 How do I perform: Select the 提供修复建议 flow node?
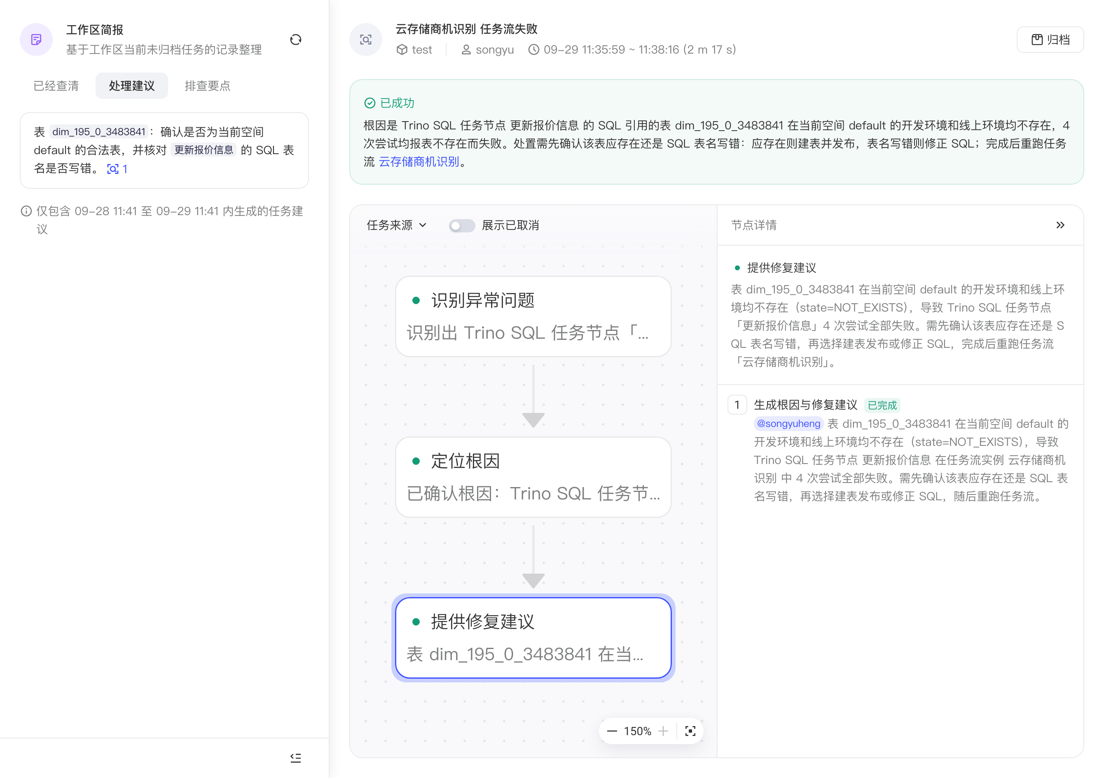533,637
